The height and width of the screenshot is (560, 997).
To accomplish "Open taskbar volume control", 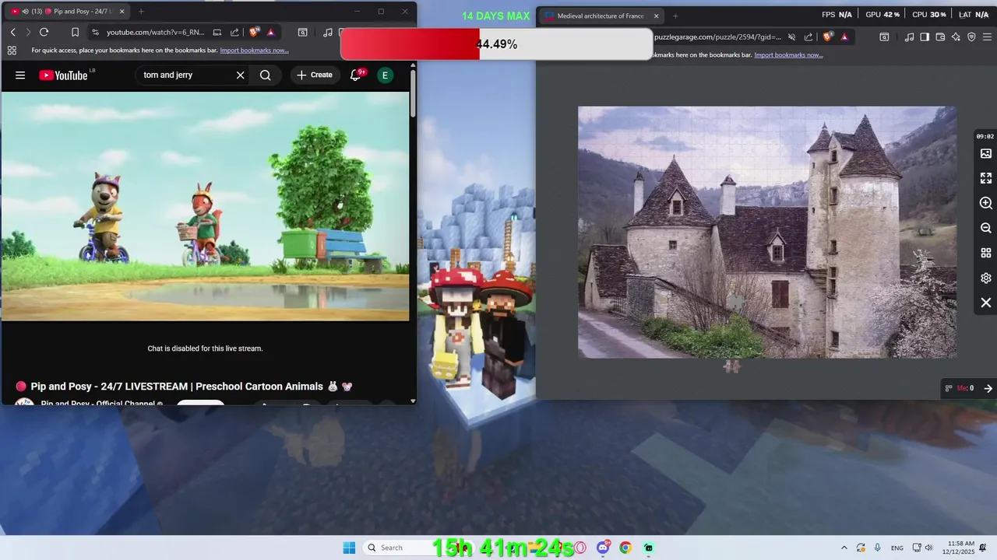I will pyautogui.click(x=928, y=548).
